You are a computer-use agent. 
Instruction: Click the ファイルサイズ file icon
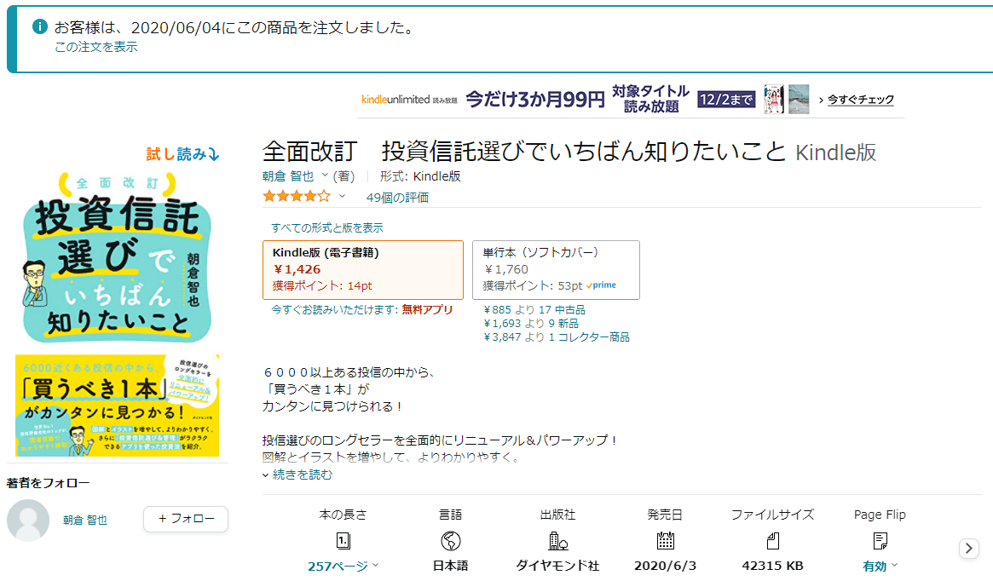(772, 541)
